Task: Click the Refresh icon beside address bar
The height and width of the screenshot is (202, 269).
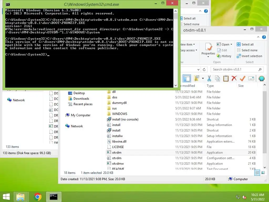Action: pos(204,69)
